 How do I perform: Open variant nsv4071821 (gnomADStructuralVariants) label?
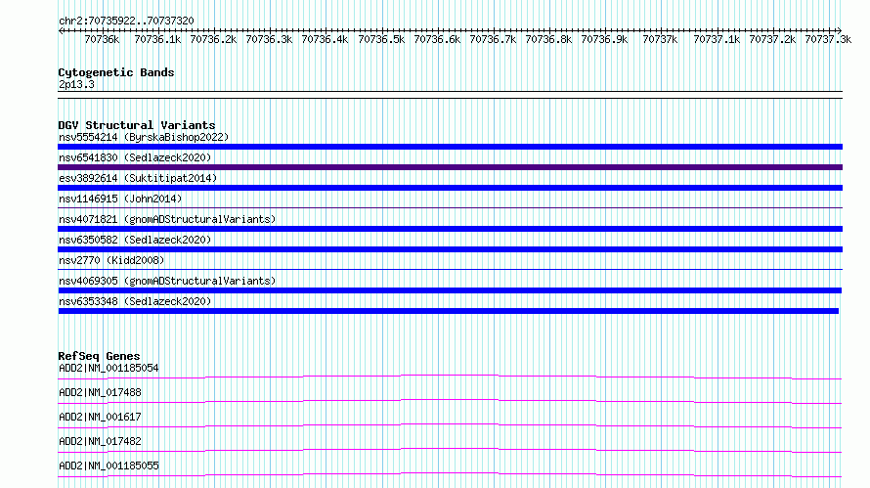167,219
